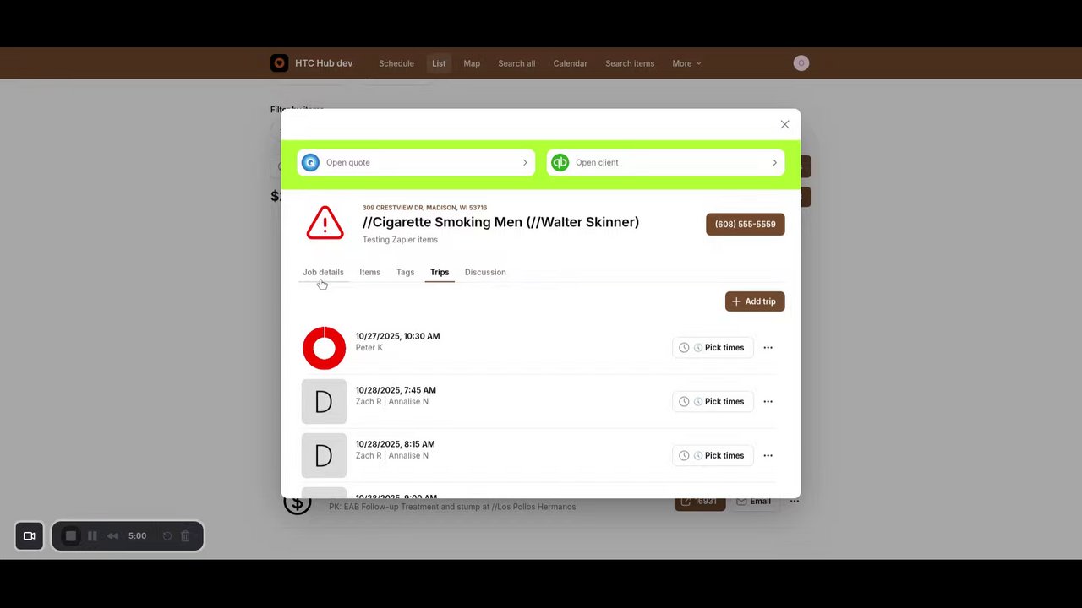Switch to the Discussion tab

coord(485,272)
